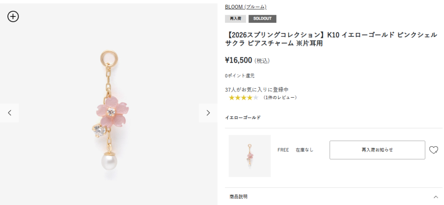
Task: Click the 商品説明 section header label
Action: [x=238, y=197]
